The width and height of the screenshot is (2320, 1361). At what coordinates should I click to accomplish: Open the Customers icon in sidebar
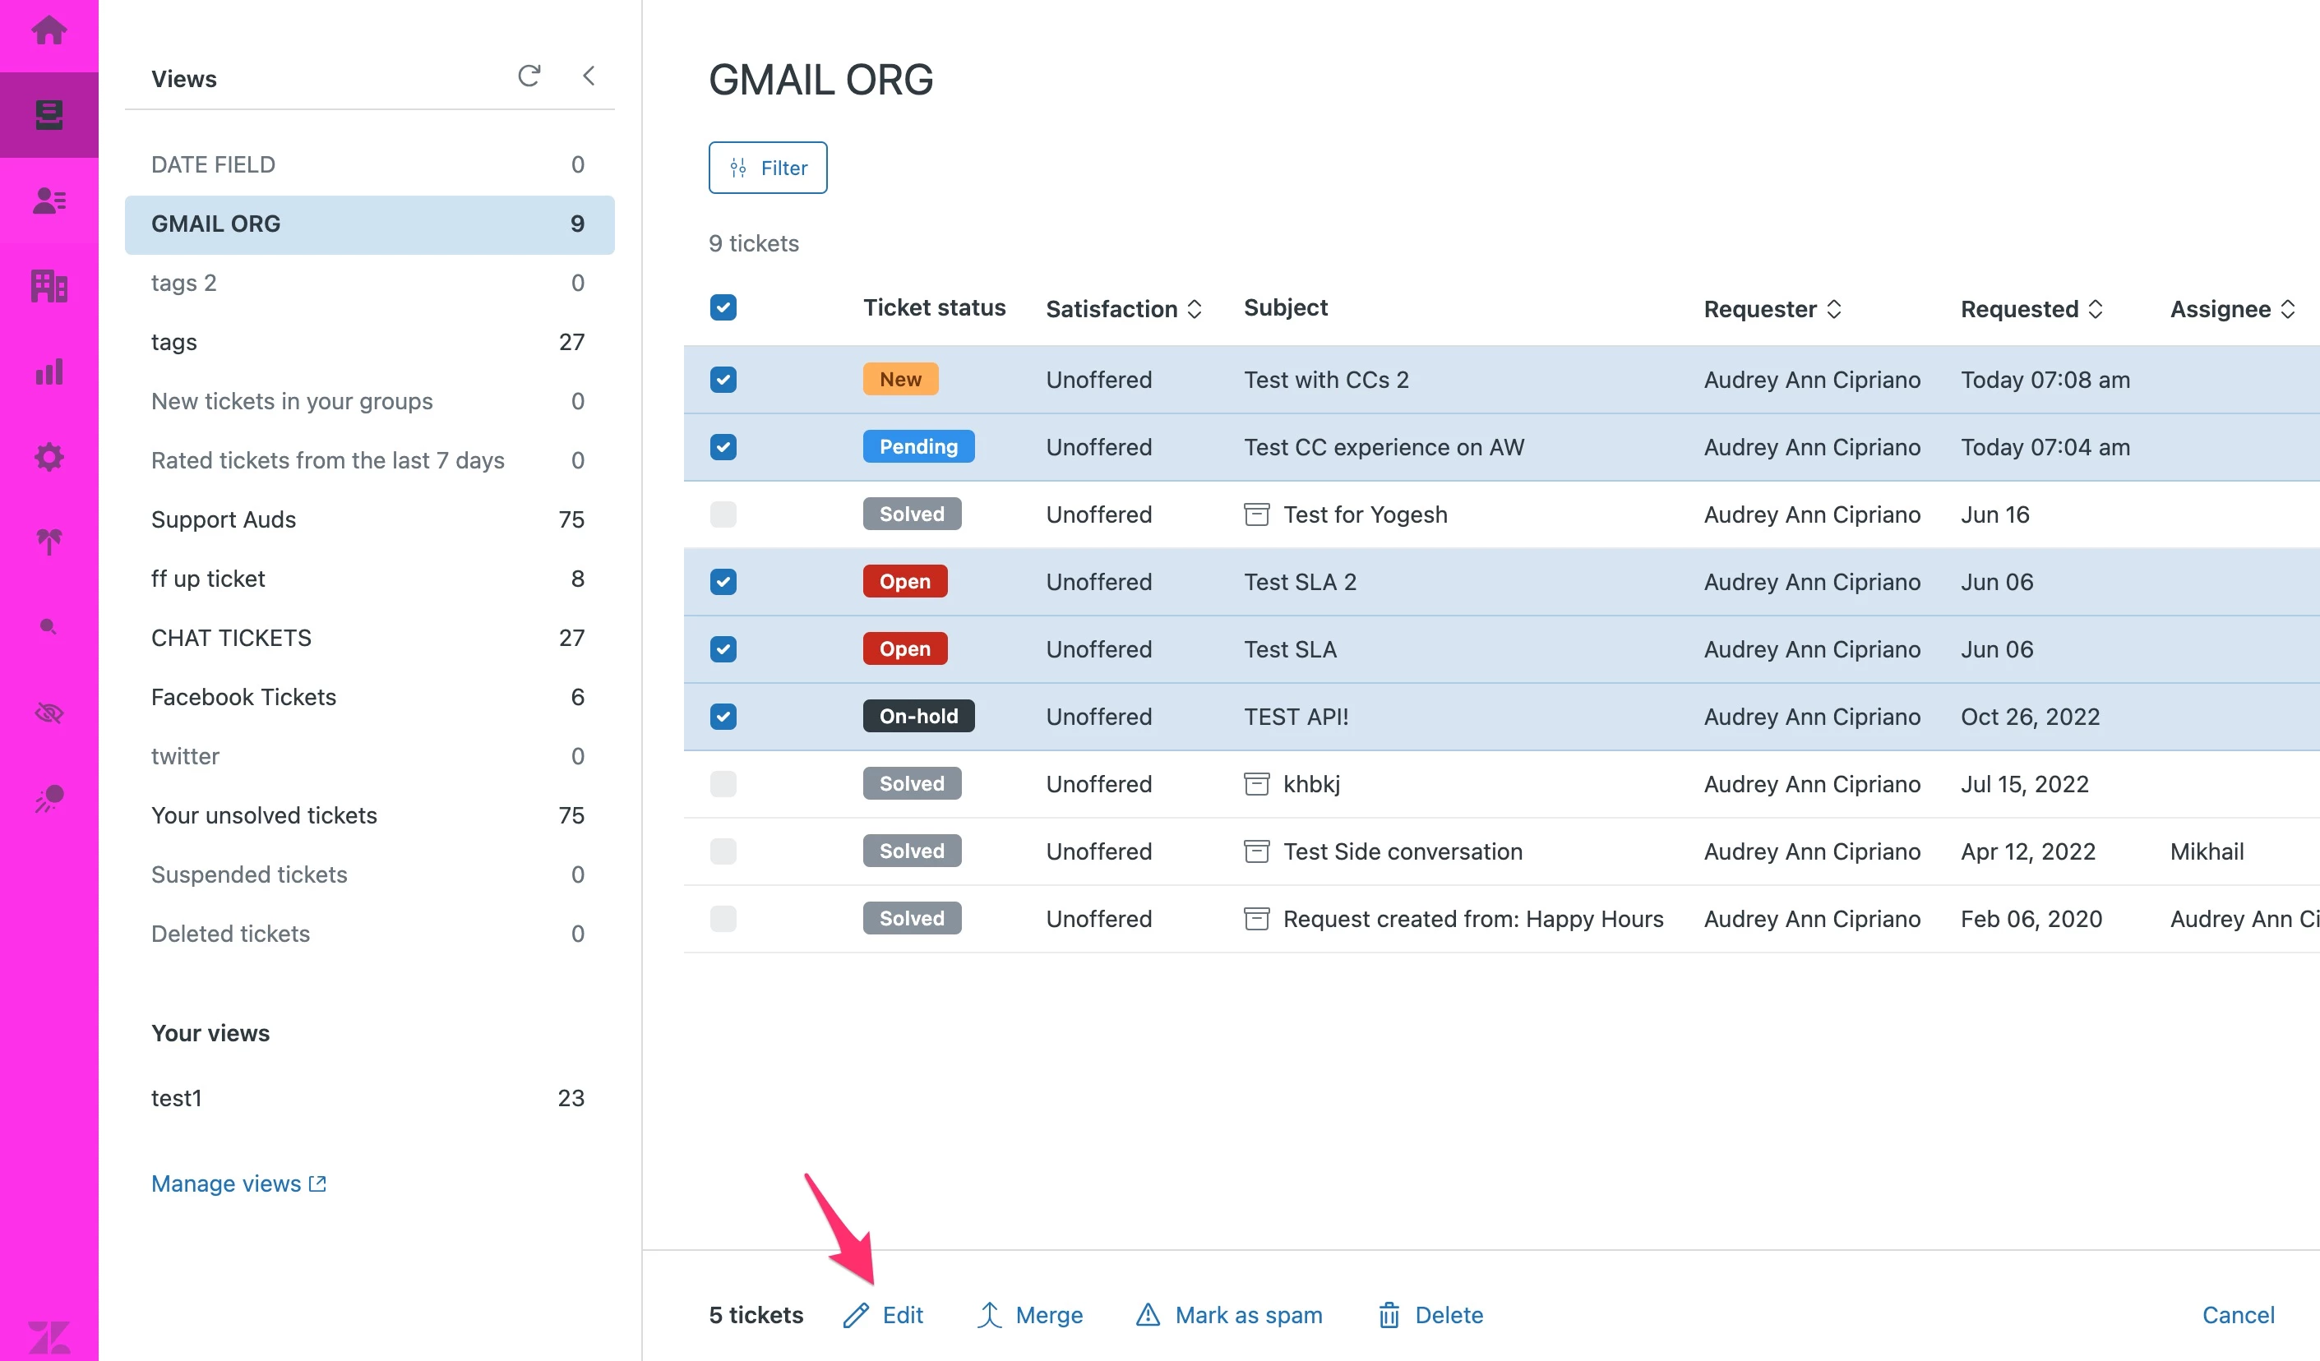pos(49,200)
